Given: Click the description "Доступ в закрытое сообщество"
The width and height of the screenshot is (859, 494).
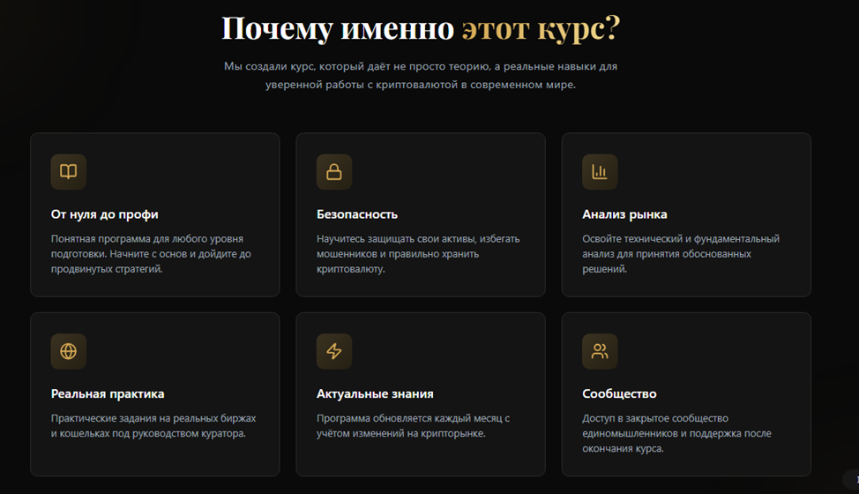Looking at the screenshot, I should (676, 433).
